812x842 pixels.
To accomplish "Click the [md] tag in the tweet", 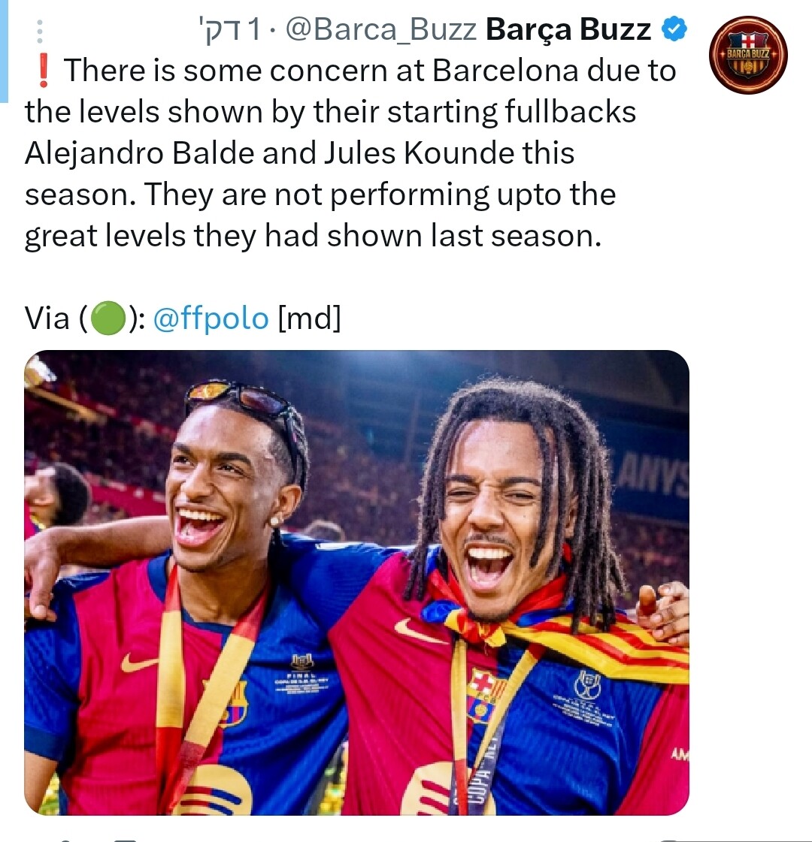I will 310,318.
